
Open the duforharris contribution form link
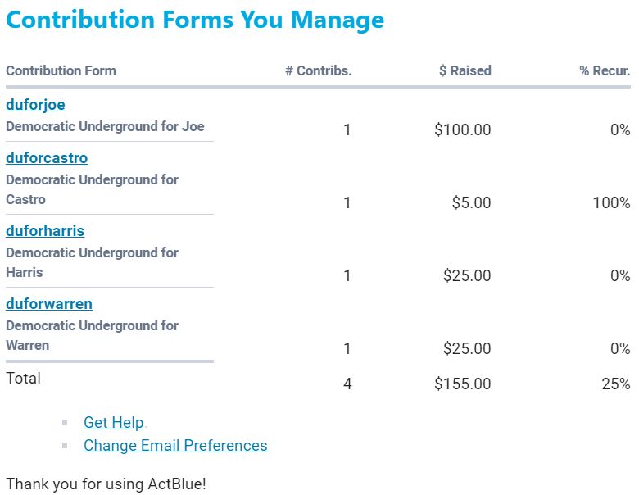(45, 231)
